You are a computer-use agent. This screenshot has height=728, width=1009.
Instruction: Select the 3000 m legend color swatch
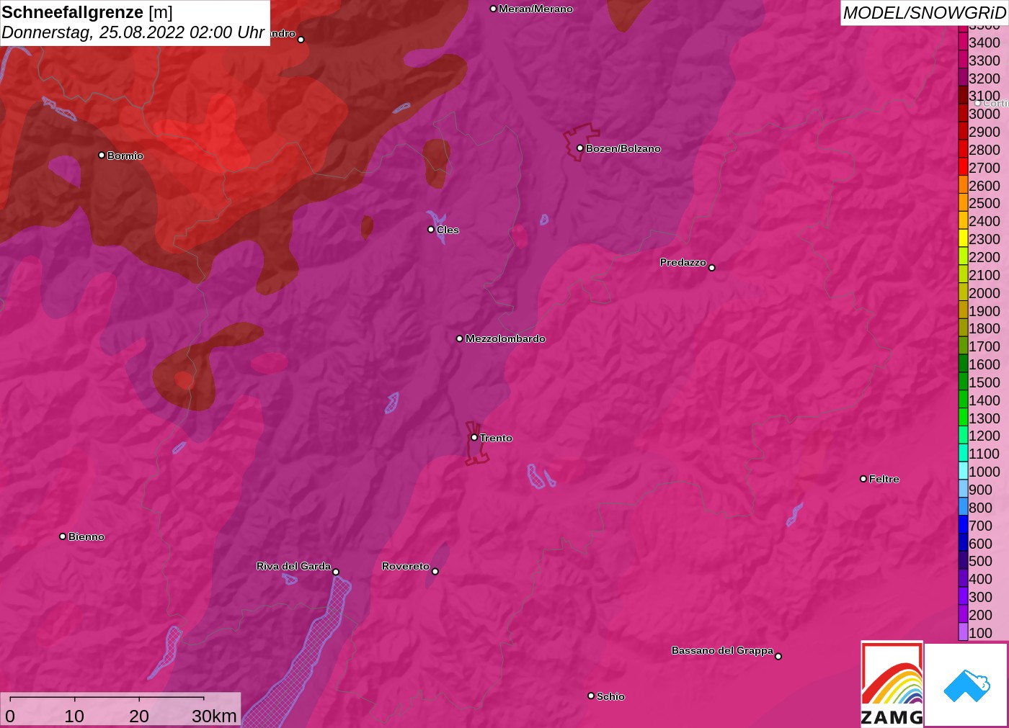963,114
